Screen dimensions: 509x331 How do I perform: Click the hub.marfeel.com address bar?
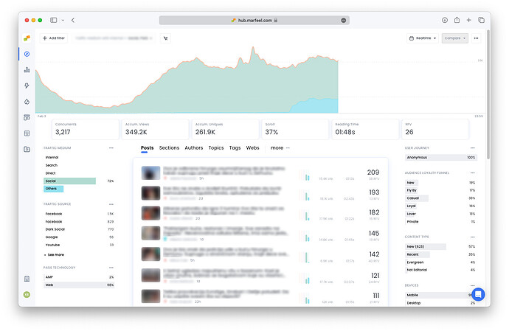point(254,20)
